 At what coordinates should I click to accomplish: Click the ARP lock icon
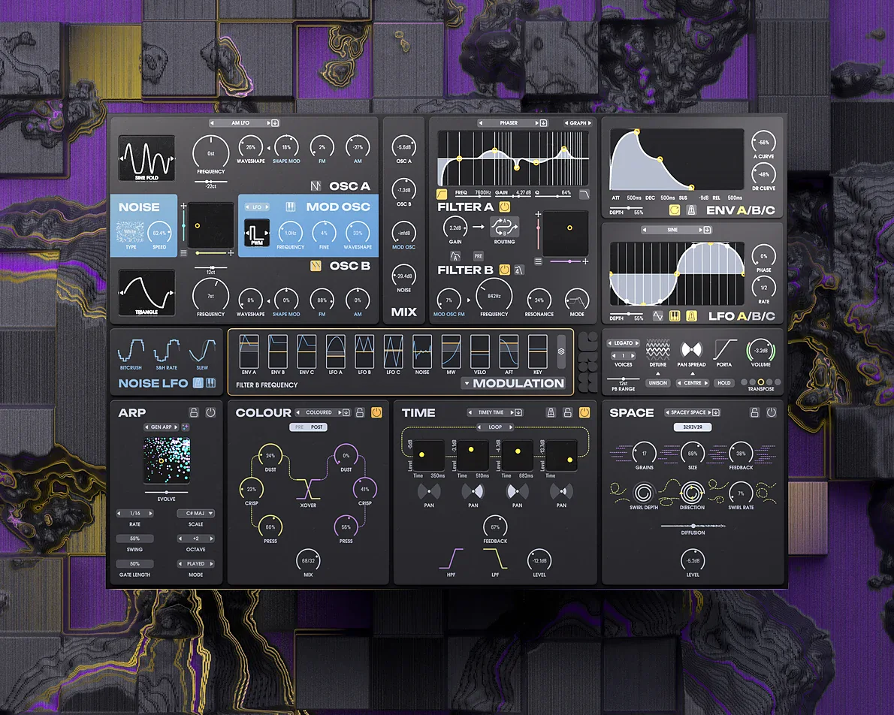(x=194, y=412)
